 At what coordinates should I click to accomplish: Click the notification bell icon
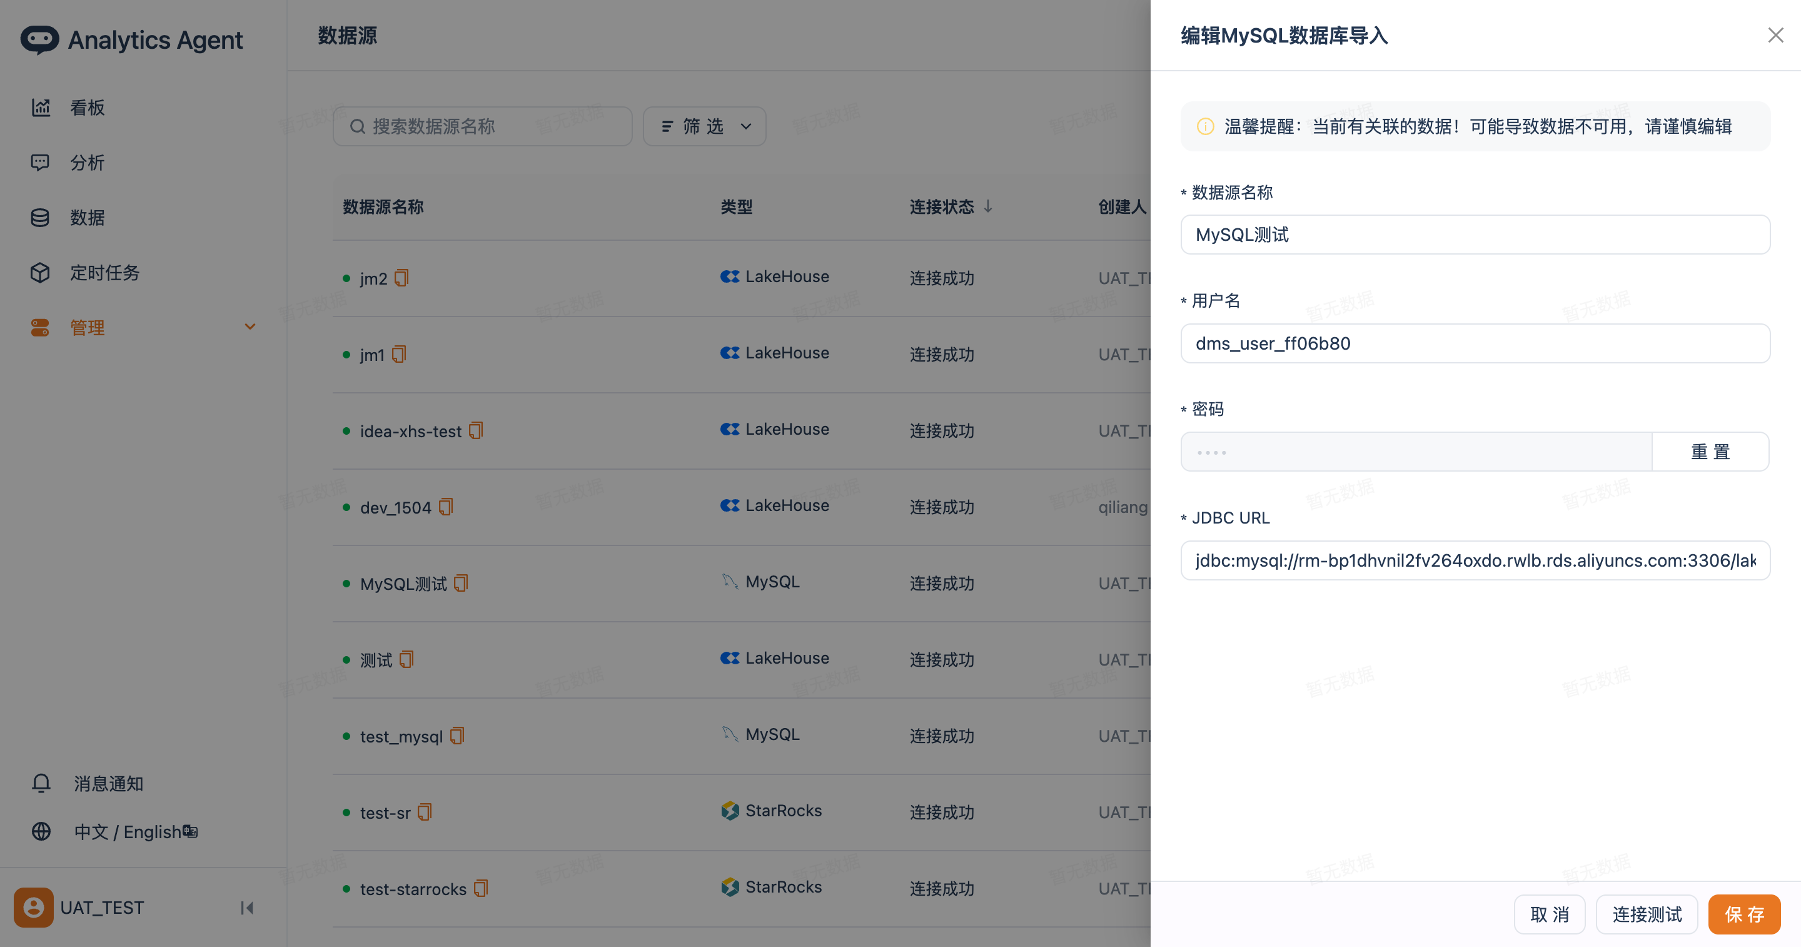41,783
